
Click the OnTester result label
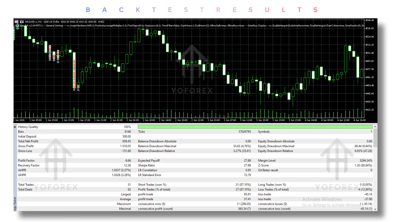[268, 170]
